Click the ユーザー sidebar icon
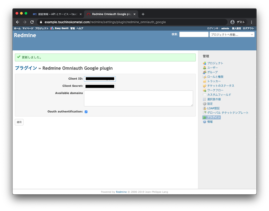269x211 pixels. pyautogui.click(x=204, y=68)
